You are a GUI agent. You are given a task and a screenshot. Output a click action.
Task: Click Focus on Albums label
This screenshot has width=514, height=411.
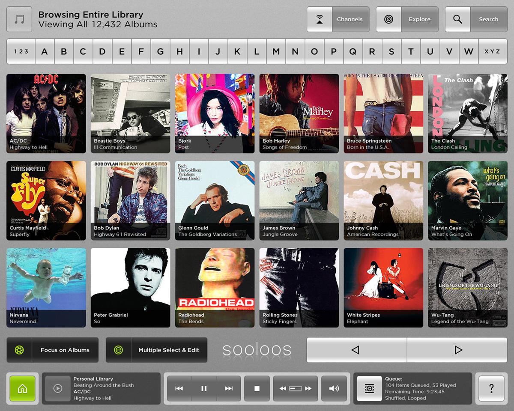[x=65, y=350]
